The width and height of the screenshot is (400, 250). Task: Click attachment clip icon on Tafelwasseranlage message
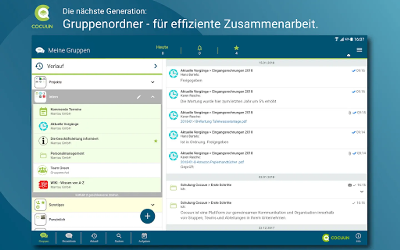tap(349, 113)
